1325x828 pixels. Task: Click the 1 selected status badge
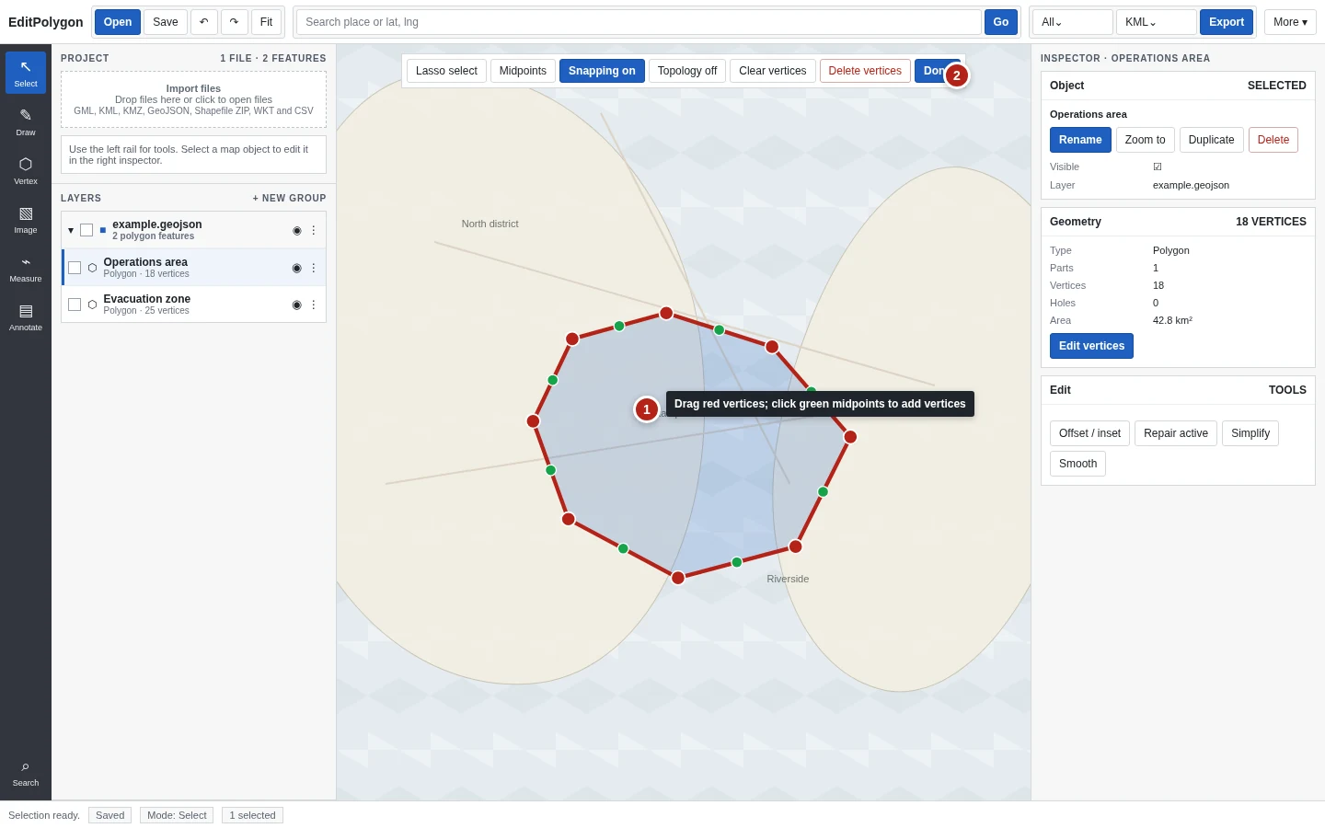coord(252,815)
